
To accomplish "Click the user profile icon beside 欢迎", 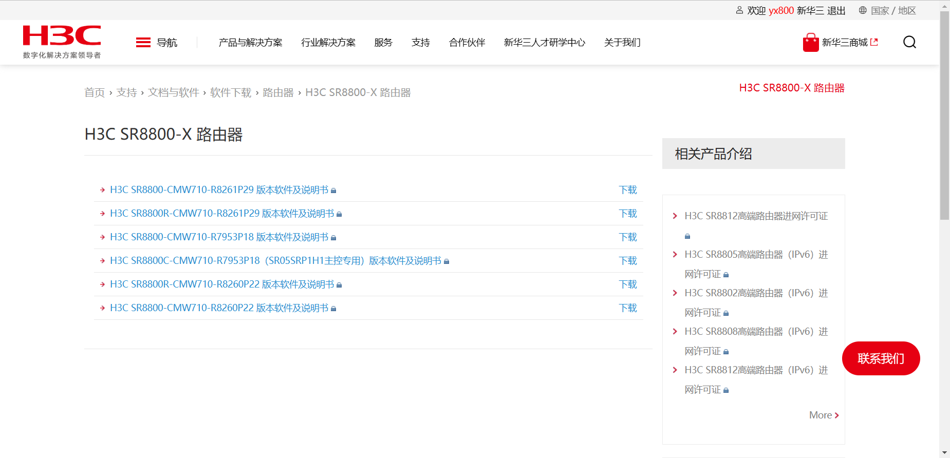I will (739, 10).
